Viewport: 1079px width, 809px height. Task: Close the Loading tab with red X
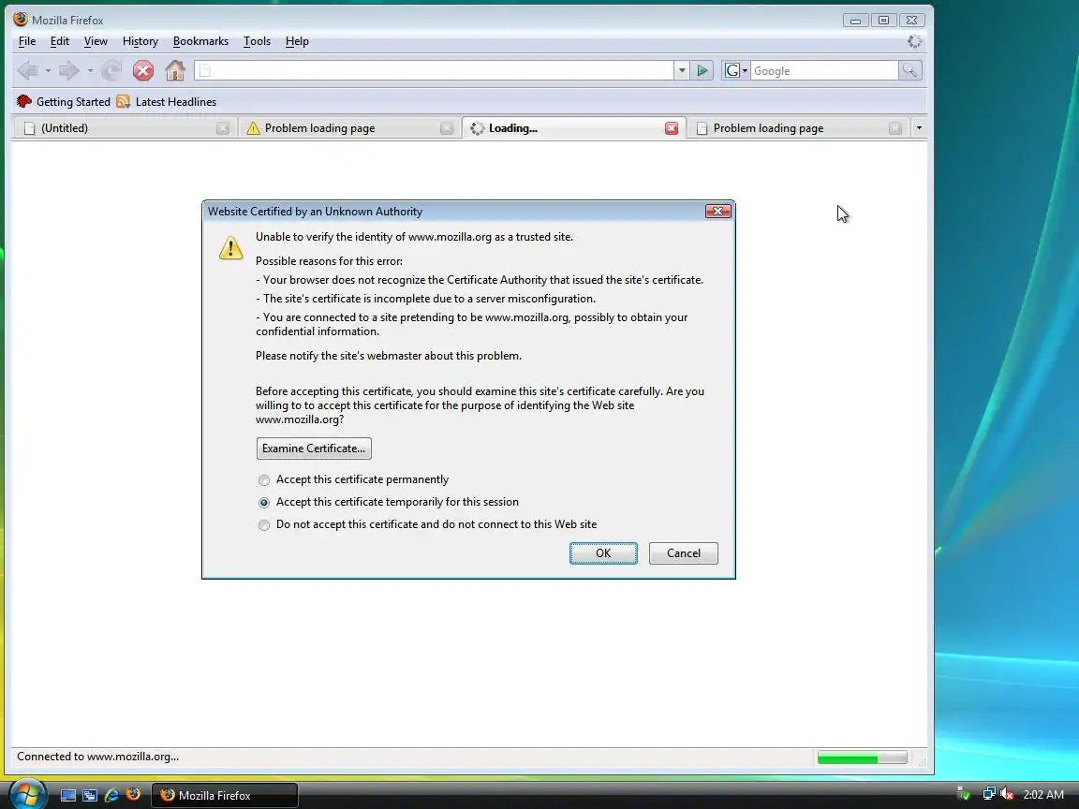672,128
